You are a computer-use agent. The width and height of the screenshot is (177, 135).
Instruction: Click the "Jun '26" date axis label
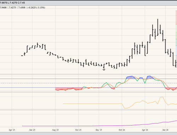[x=165, y=130]
